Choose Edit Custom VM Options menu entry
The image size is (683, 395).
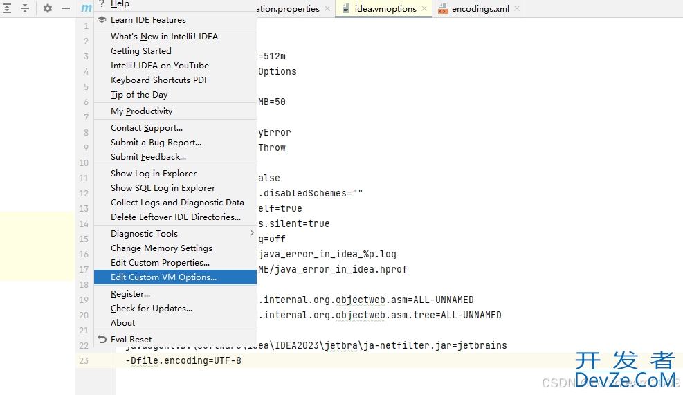coord(163,277)
